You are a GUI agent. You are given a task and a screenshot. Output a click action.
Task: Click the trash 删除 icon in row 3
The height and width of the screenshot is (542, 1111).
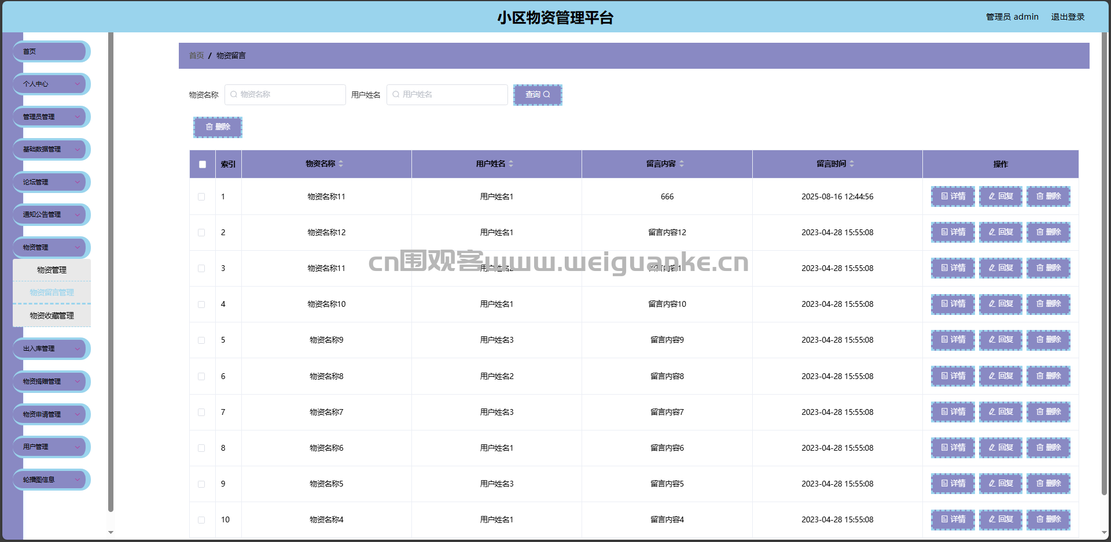pos(1048,268)
